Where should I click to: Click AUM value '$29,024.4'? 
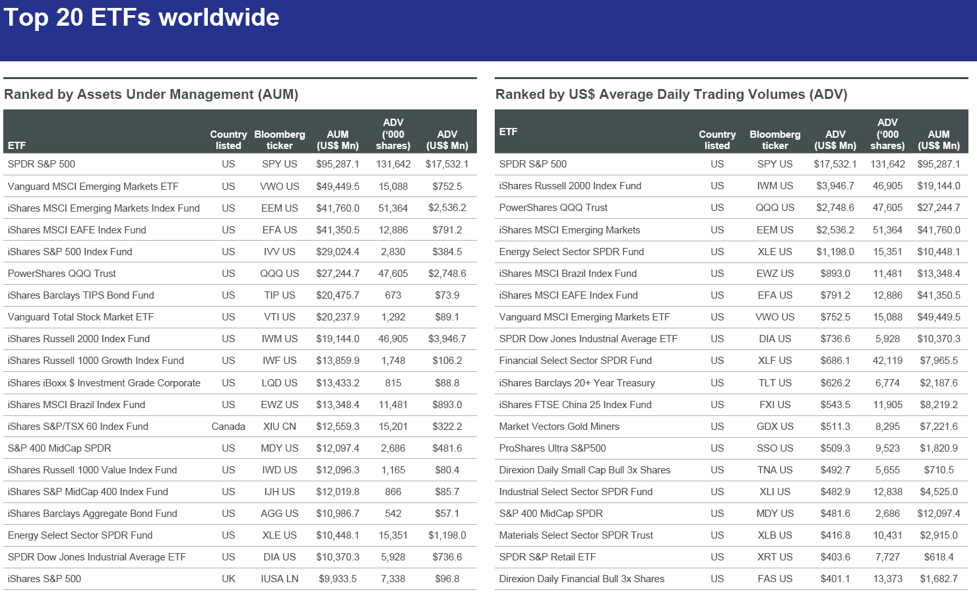tap(338, 252)
